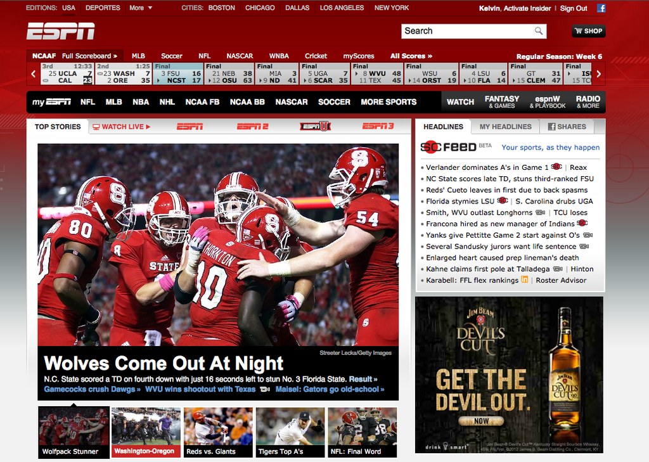This screenshot has height=462, width=649.
Task: Select Wolfpack Stunner thumbnail
Action: (74, 432)
